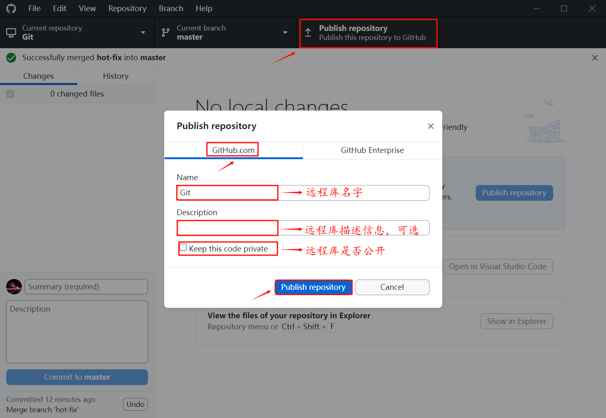Open the Repository menu
This screenshot has width=606, height=418.
(127, 8)
